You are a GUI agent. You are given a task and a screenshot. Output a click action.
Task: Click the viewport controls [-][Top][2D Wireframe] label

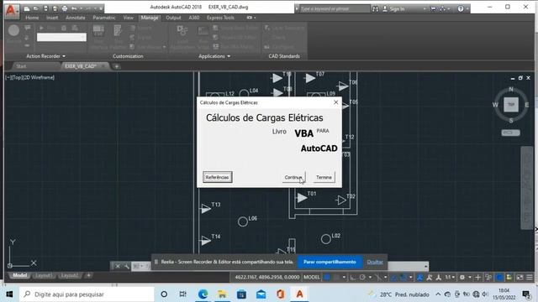point(30,78)
